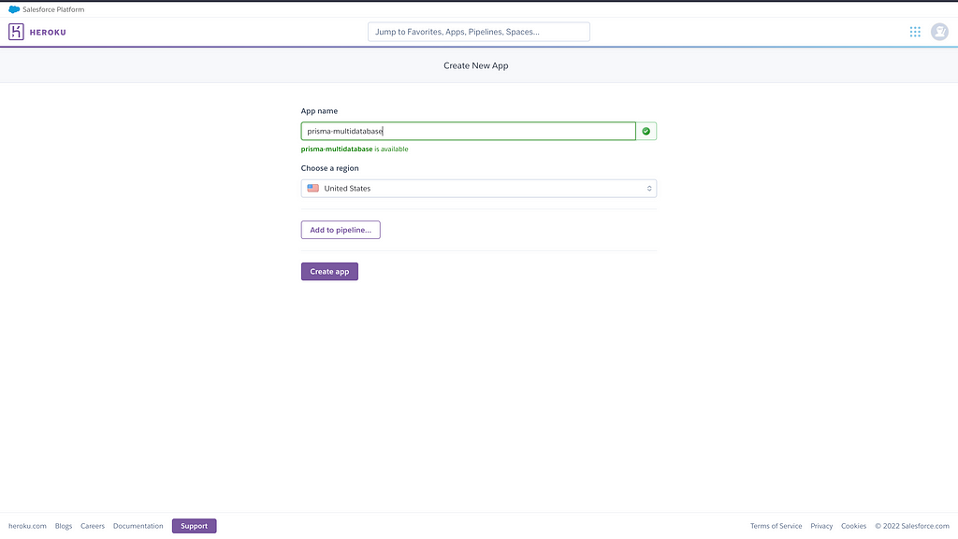Image resolution: width=958 pixels, height=539 pixels.
Task: Open the user account avatar menu
Action: (939, 32)
